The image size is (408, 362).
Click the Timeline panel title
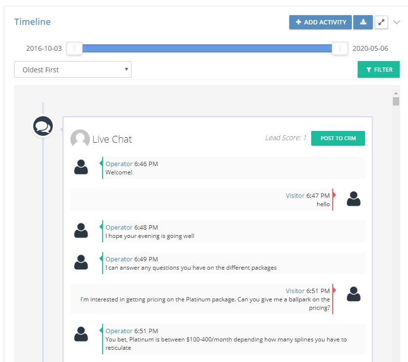tap(32, 22)
